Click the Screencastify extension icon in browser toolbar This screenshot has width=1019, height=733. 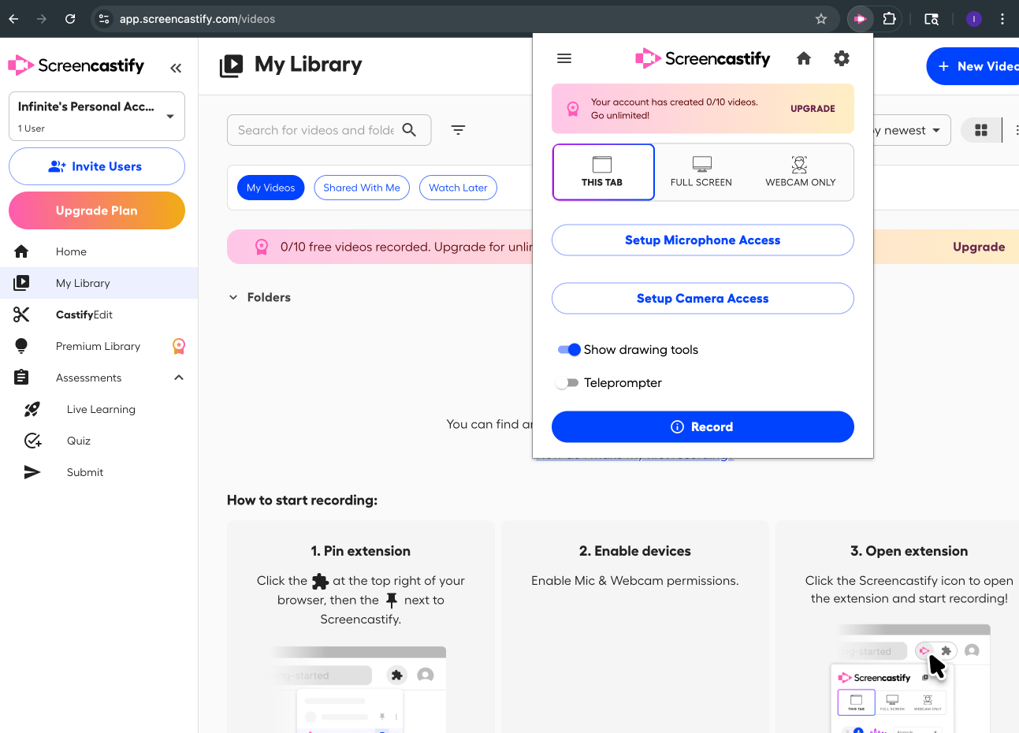[859, 18]
